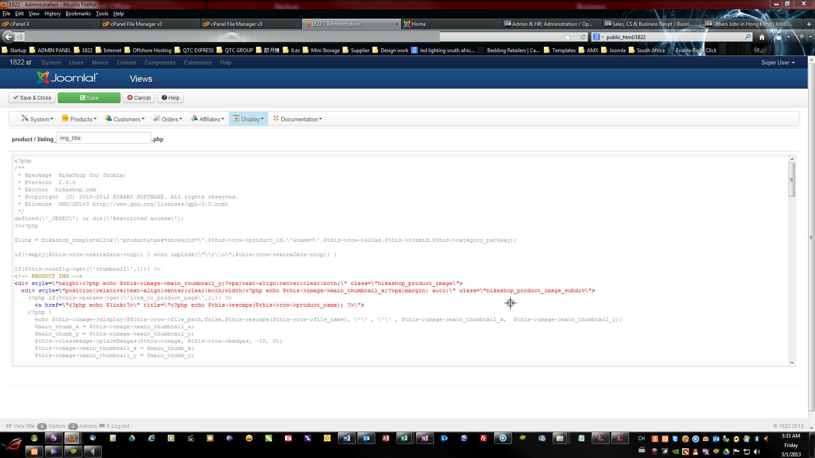Open the Products dropdown menu
Viewport: 815px width, 458px height.
point(79,119)
